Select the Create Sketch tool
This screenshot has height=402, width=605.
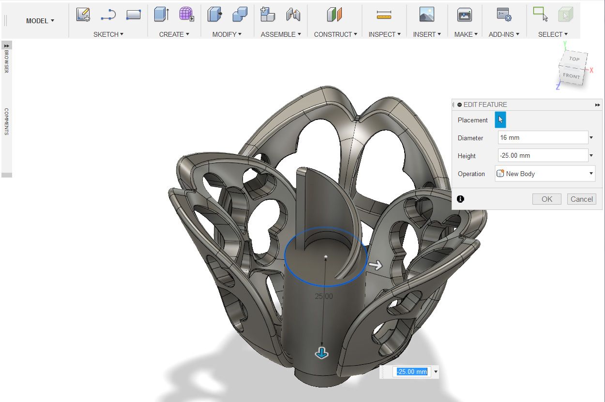[x=82, y=15]
